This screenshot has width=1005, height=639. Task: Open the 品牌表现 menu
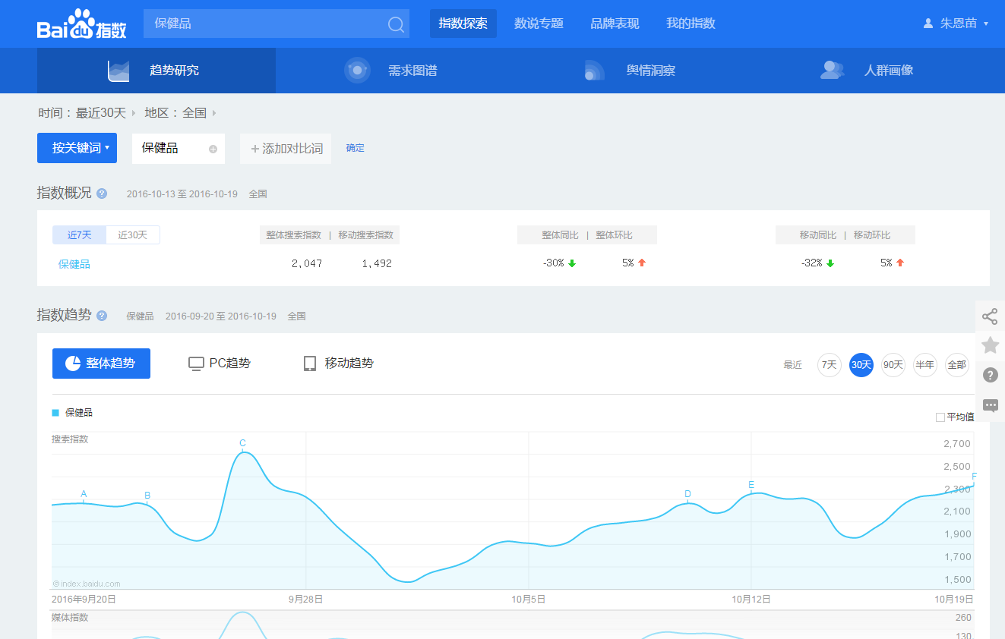click(615, 24)
